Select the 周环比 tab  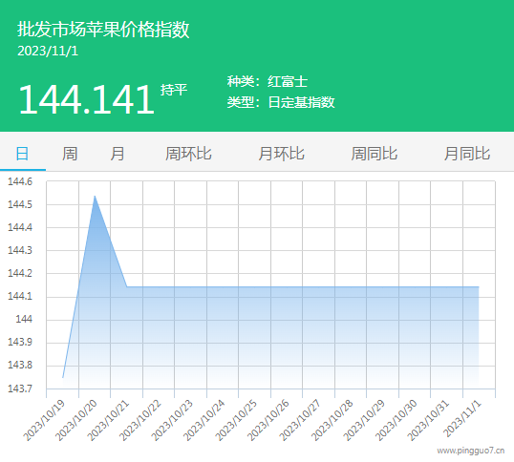click(x=188, y=154)
